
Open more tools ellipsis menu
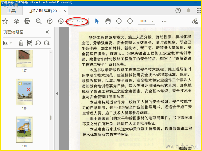164,21
